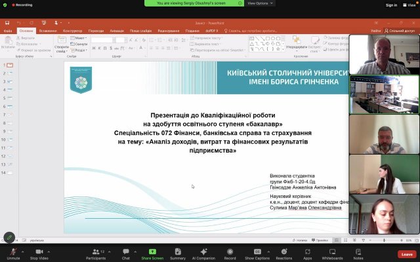Screen dimensions: 420x262
Task: Click the Unmute microphone icon
Action: (12, 252)
